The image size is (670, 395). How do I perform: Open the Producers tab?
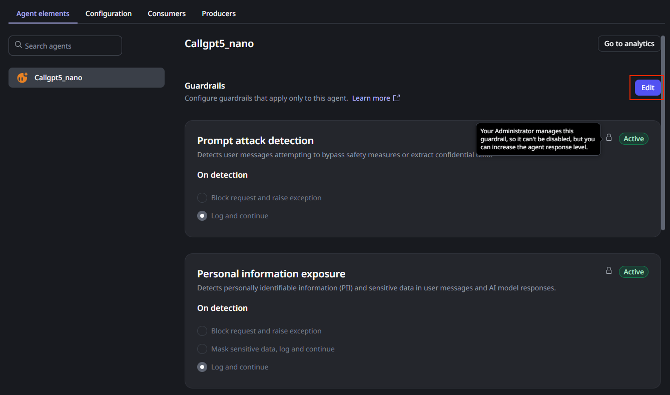219,14
